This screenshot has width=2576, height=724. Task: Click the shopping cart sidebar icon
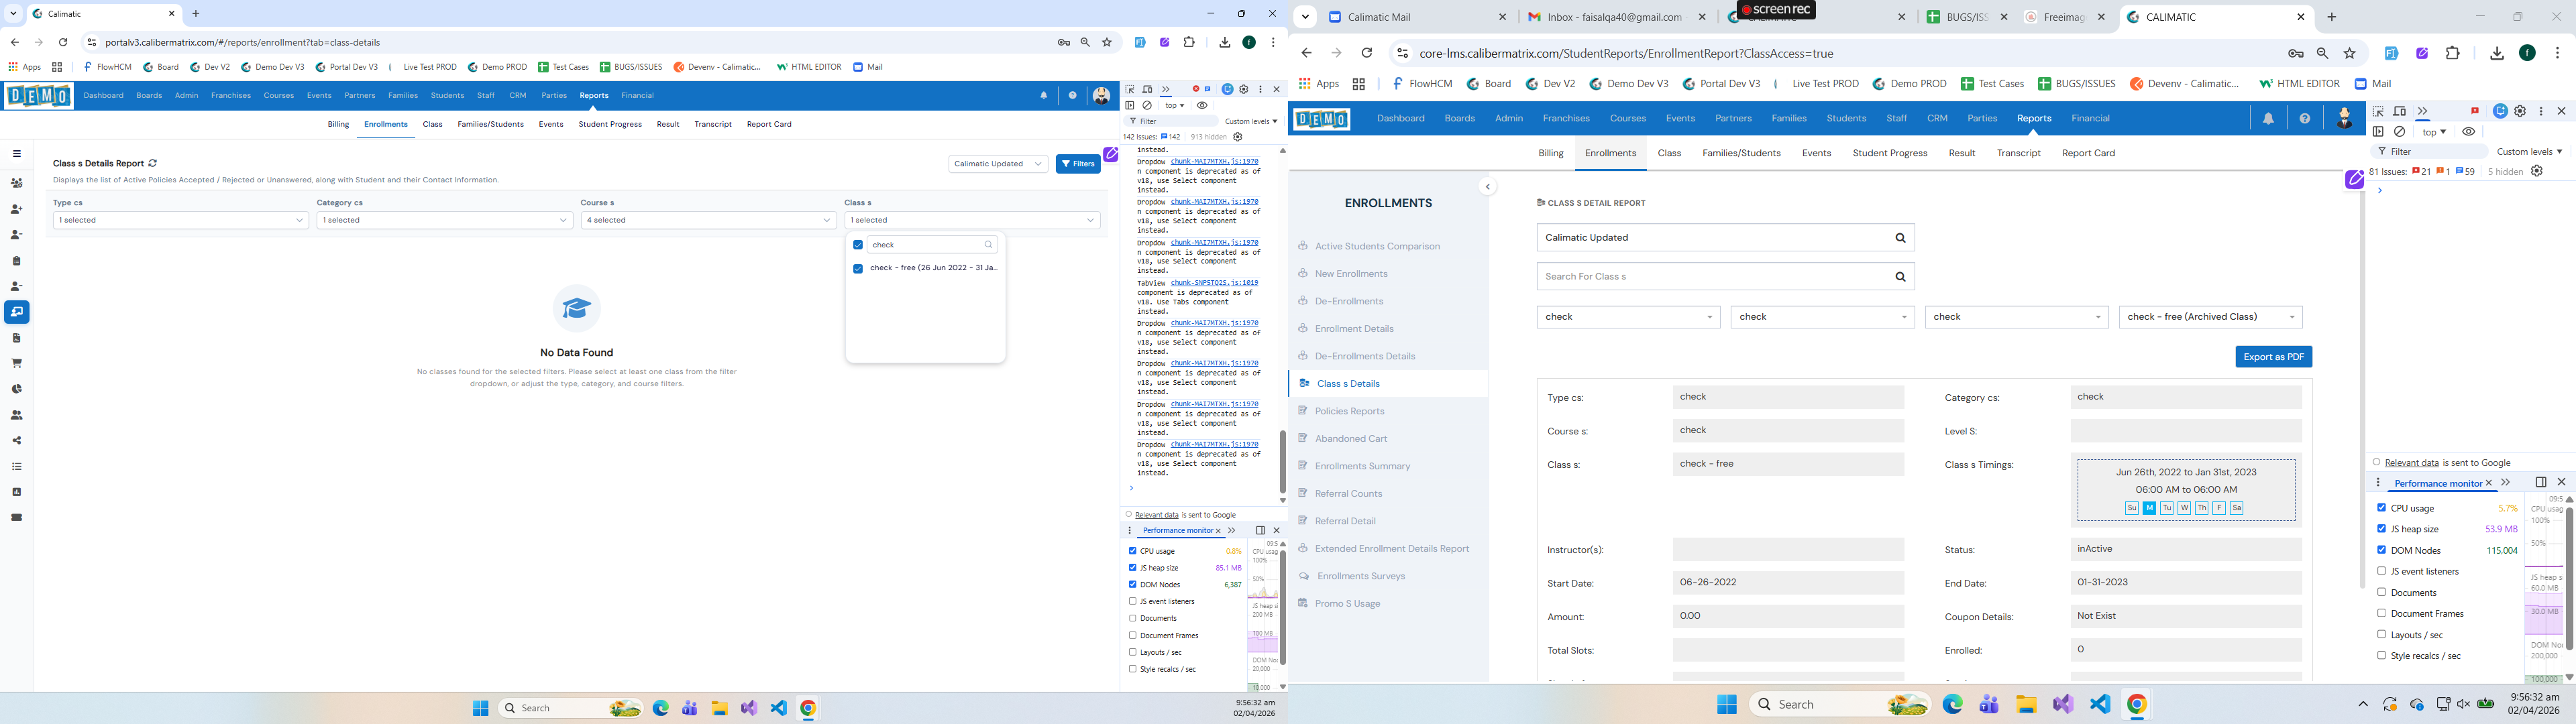[16, 363]
